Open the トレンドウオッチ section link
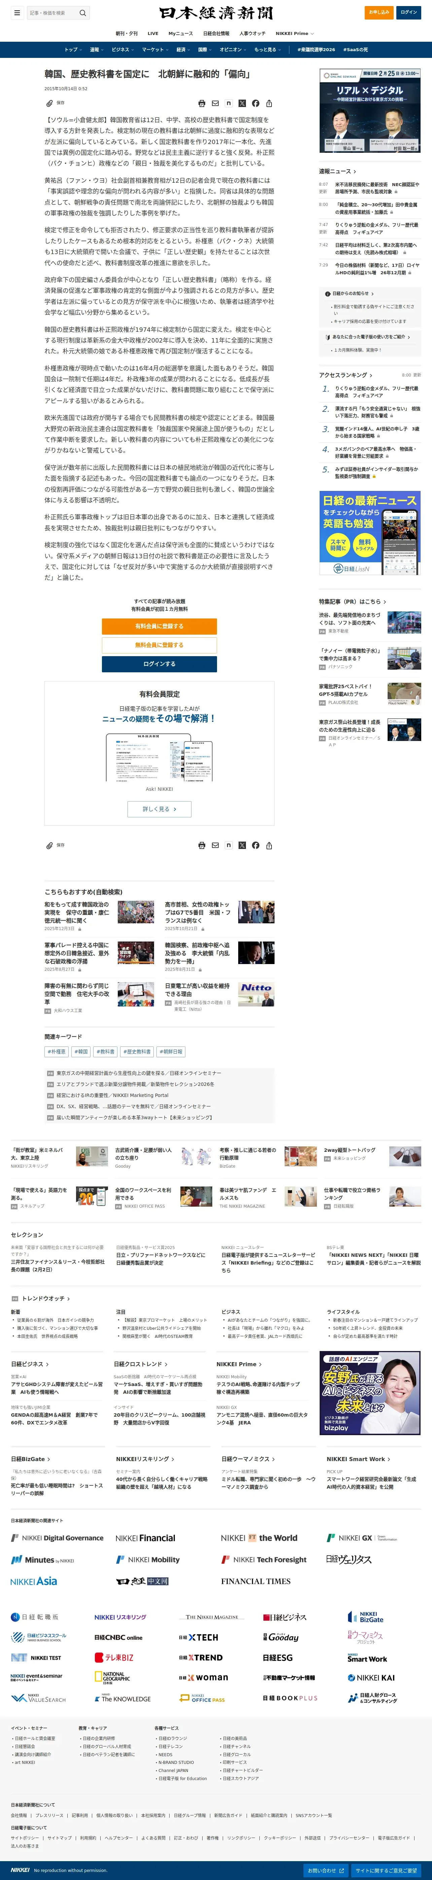432x1880 pixels. [x=47, y=1299]
